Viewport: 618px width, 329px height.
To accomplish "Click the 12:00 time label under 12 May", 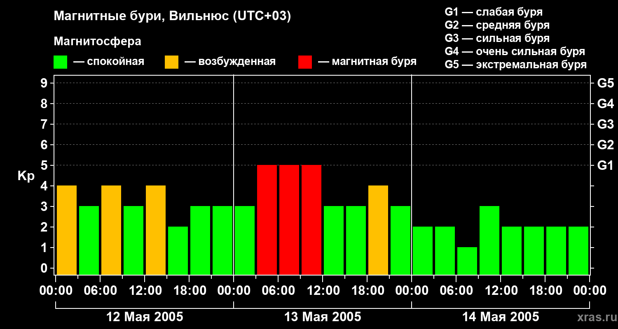I will (145, 291).
